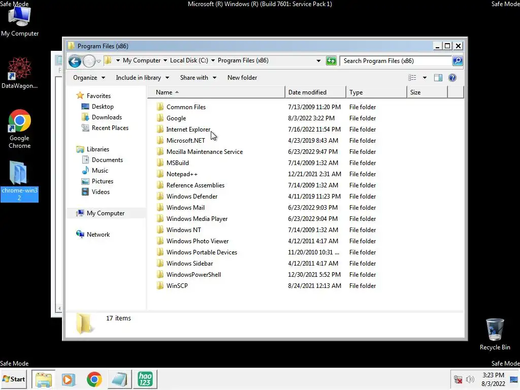
Task: Select the MSBuild folder
Action: 177,163
